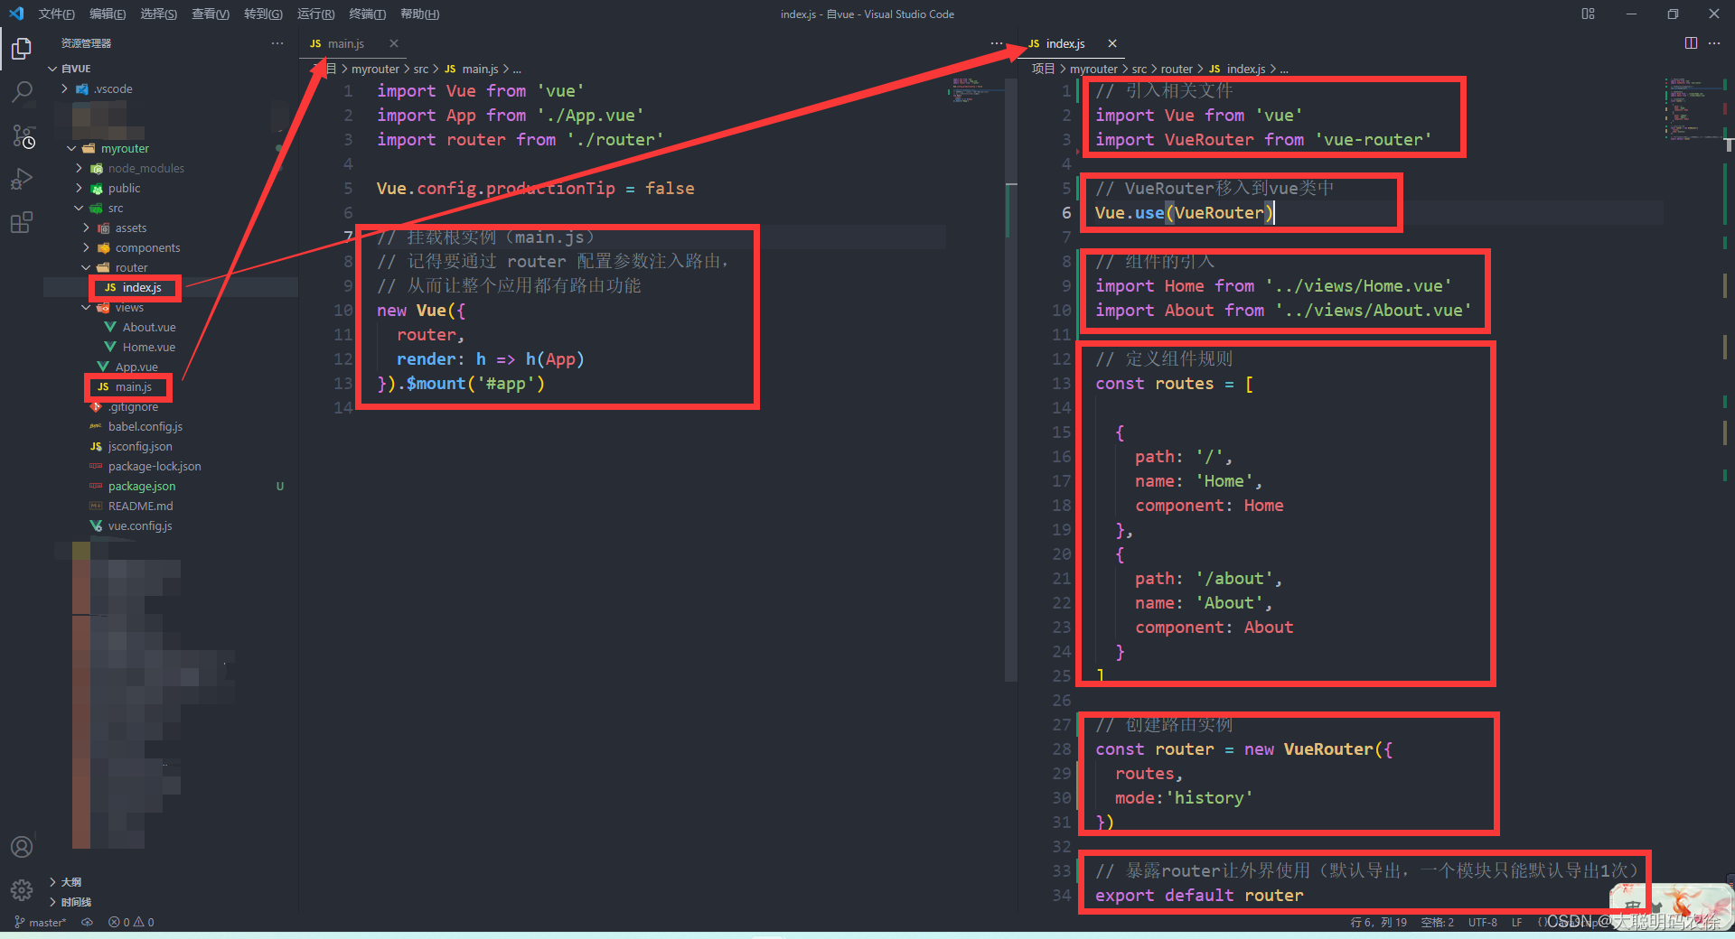Collapse the myrouter folder

click(172, 148)
